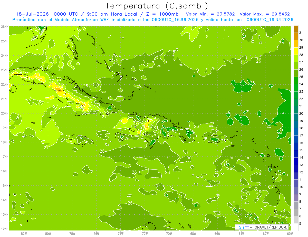This screenshot has width=308, height=237.
Task: Click the dark orange swatch above 31
Action: point(296,29)
